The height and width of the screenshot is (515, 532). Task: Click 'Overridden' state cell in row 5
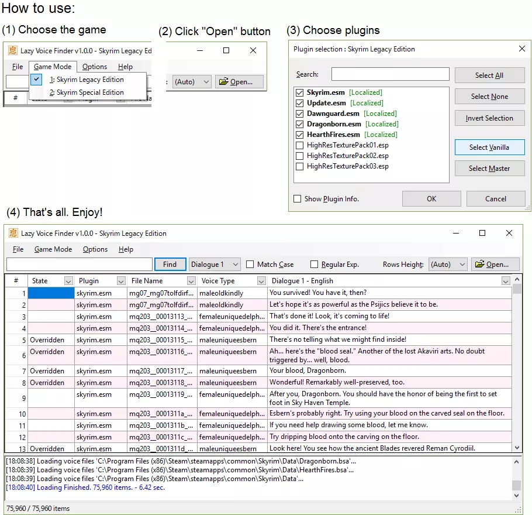(x=51, y=340)
